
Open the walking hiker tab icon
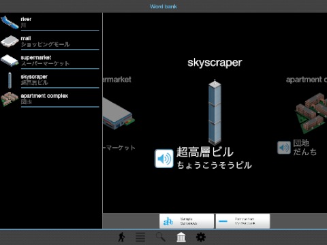[122, 238]
